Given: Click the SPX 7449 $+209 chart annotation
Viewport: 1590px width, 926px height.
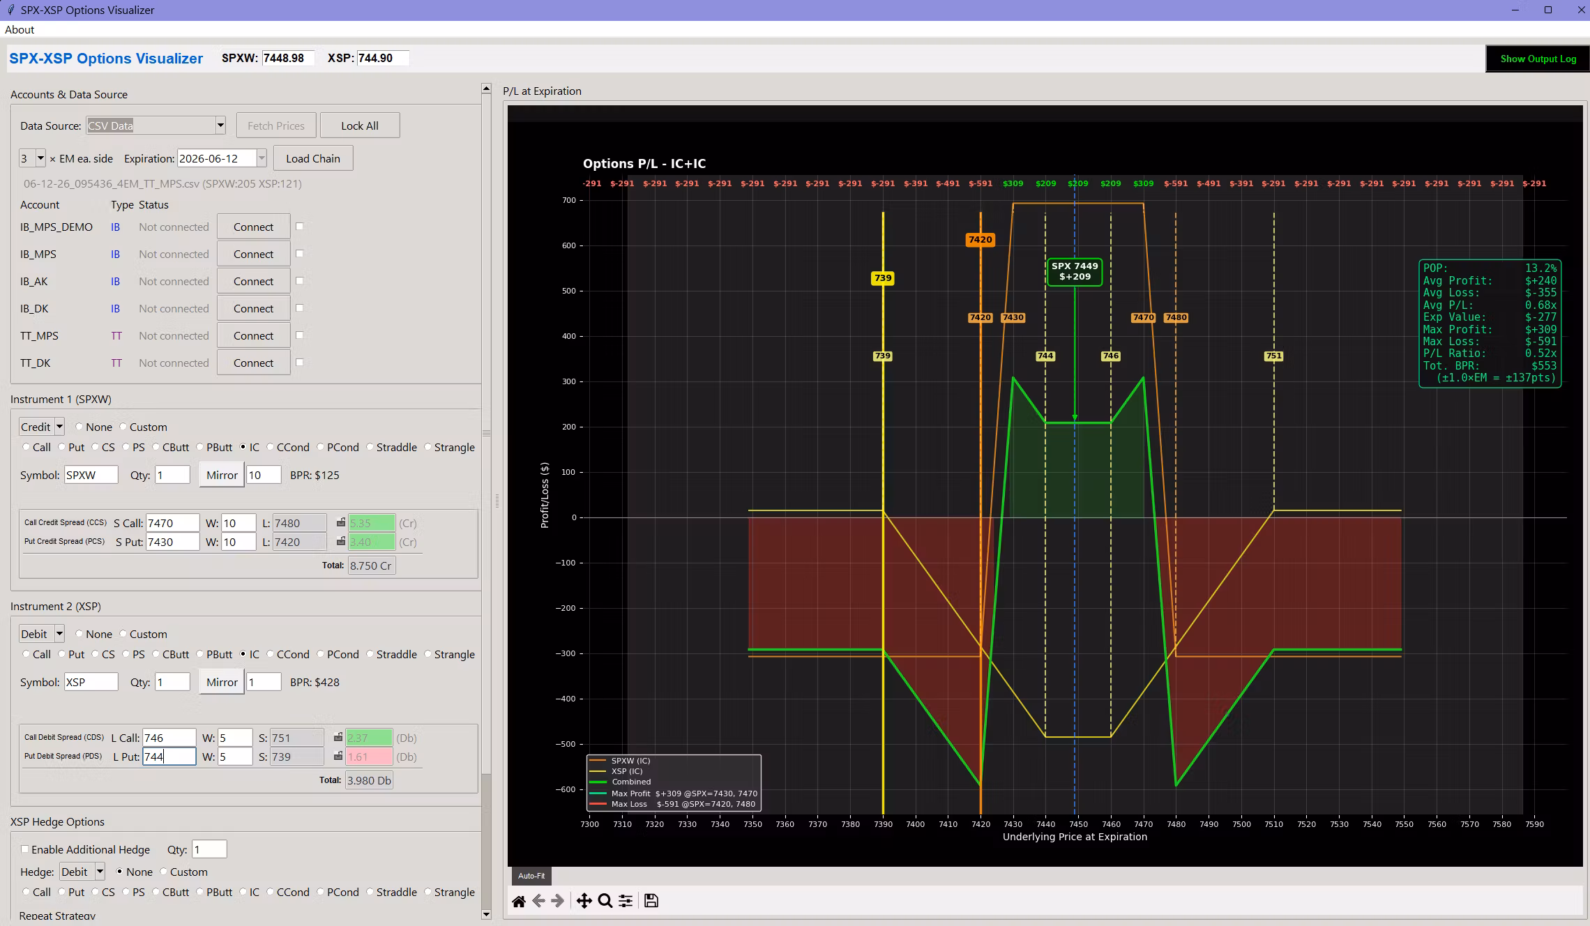Looking at the screenshot, I should 1075,271.
